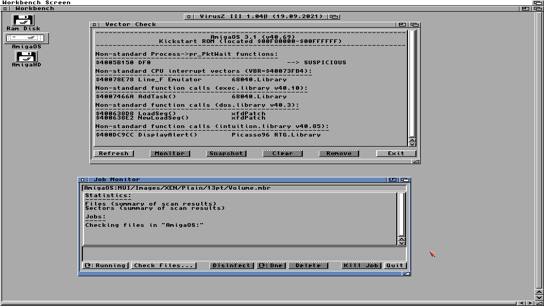Click the Workbench window scroll right arrow
This screenshot has height=306, width=544.
click(x=530, y=303)
